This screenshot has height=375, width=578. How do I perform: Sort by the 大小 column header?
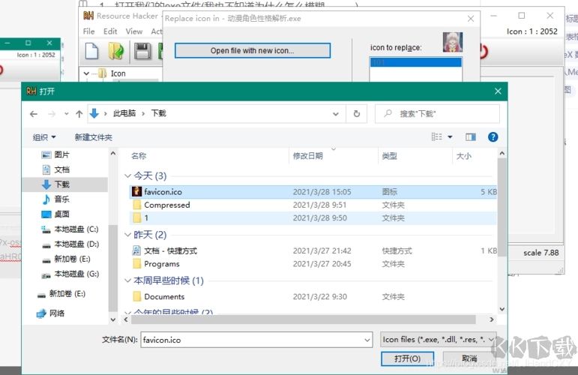click(x=464, y=156)
